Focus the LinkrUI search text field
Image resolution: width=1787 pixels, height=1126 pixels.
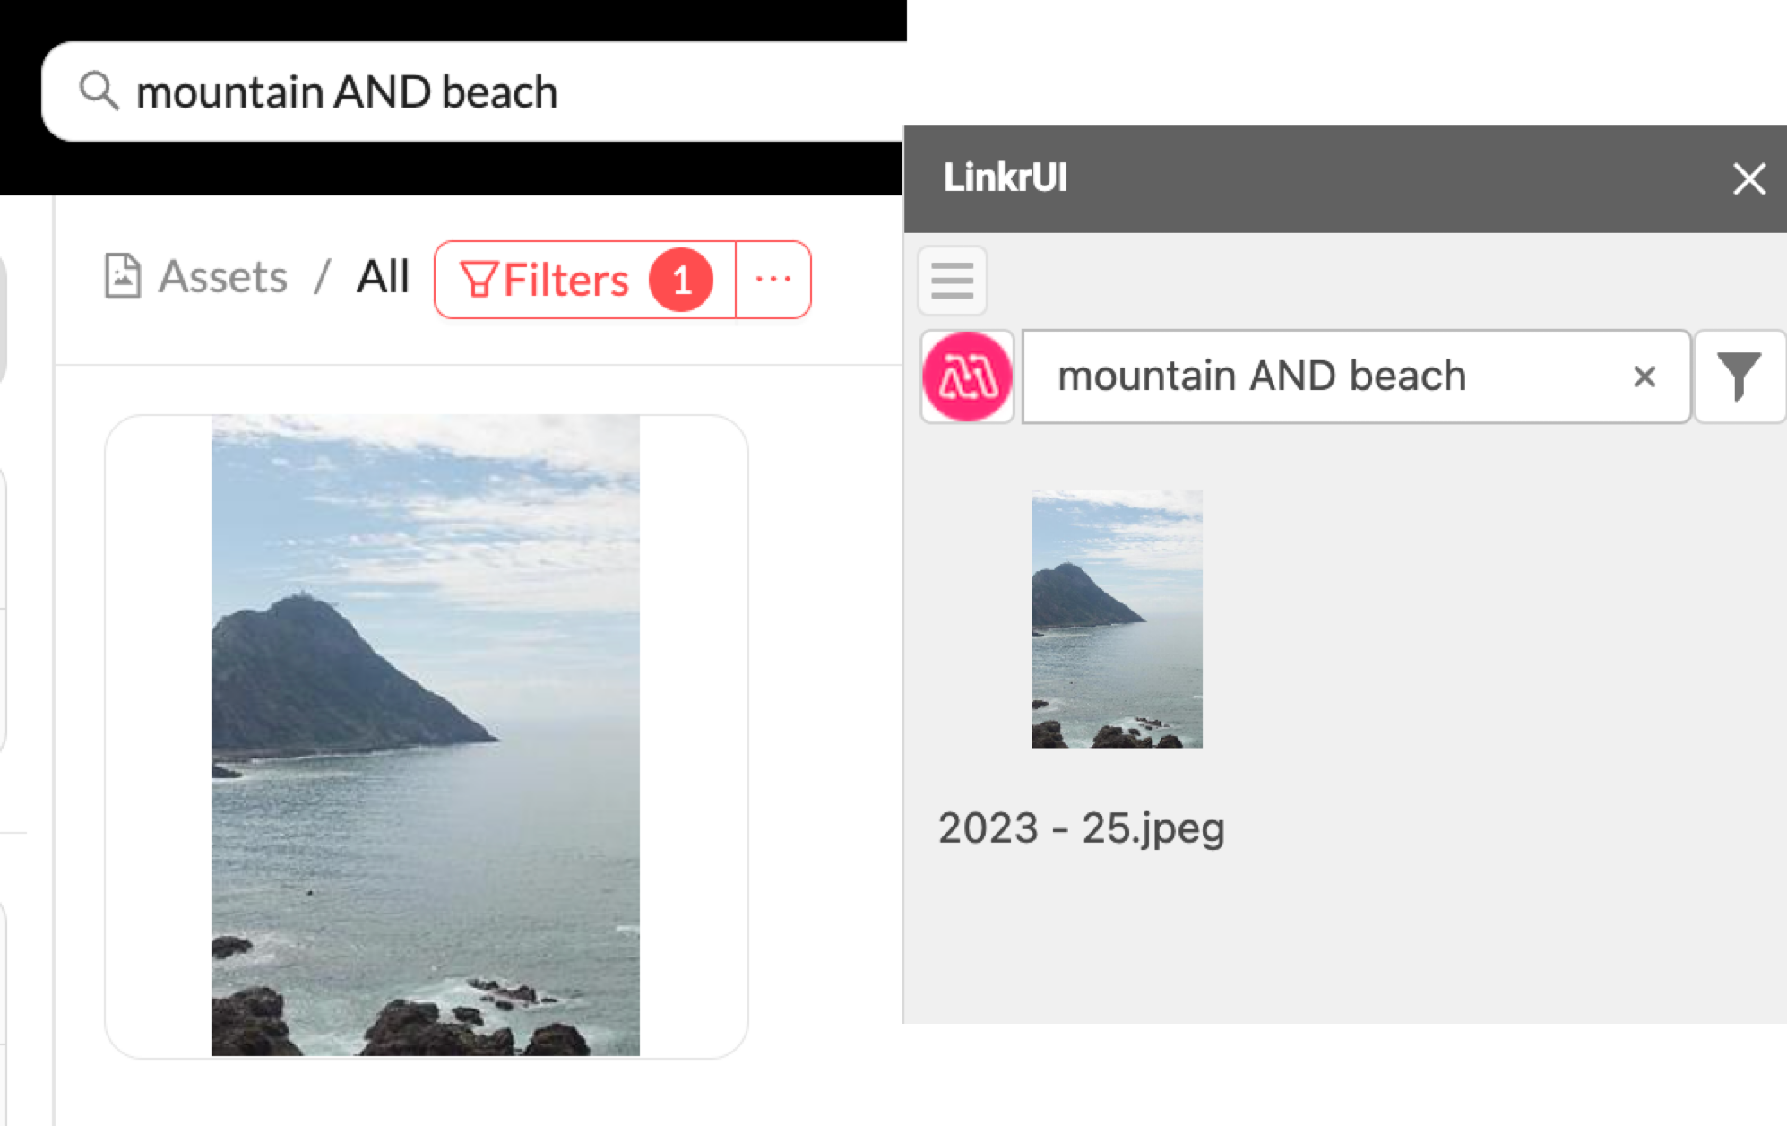point(1326,377)
